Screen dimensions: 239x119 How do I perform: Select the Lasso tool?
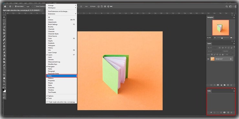pyautogui.click(x=4, y=23)
